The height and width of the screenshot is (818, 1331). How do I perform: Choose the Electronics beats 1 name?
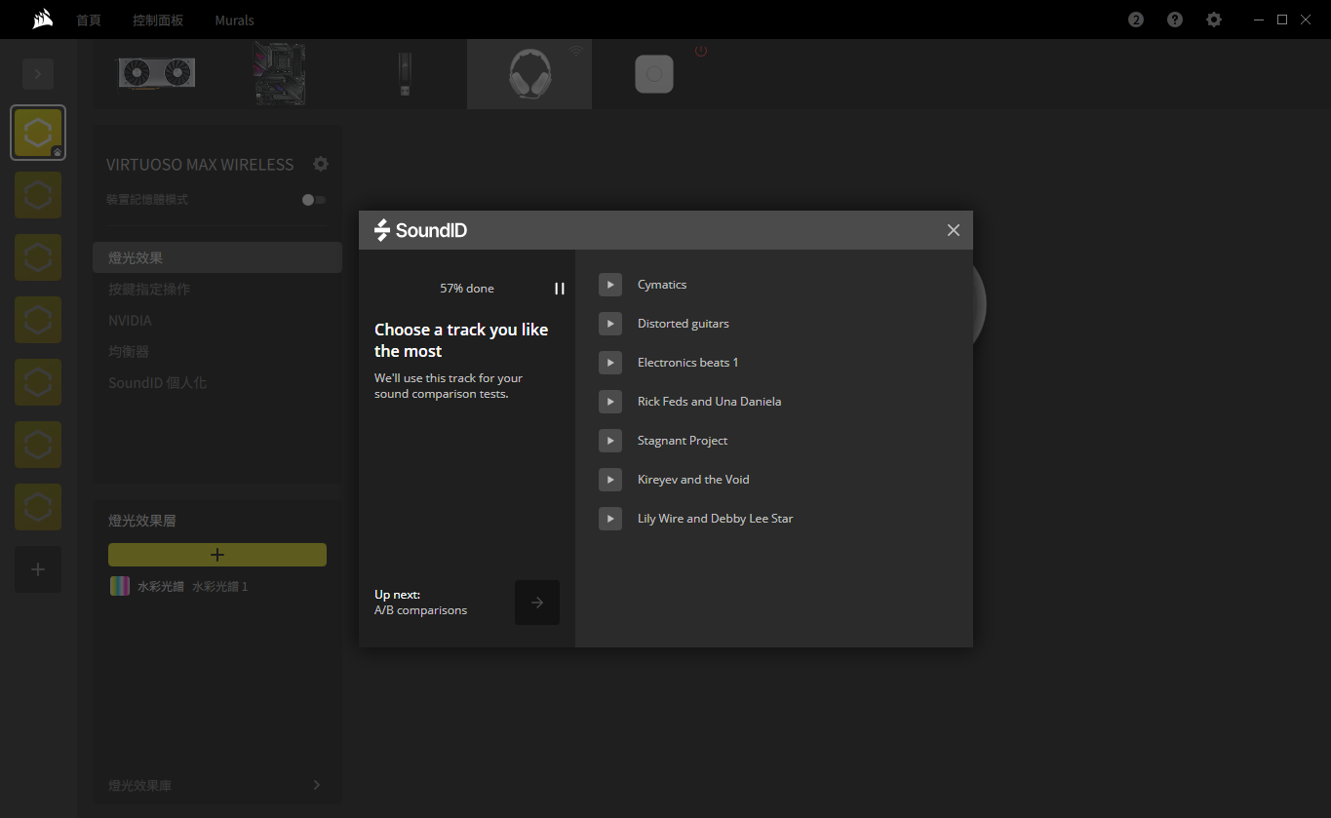pyautogui.click(x=688, y=363)
